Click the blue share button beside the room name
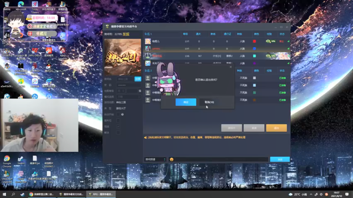Screen dimensions: 353x198 (138, 79)
